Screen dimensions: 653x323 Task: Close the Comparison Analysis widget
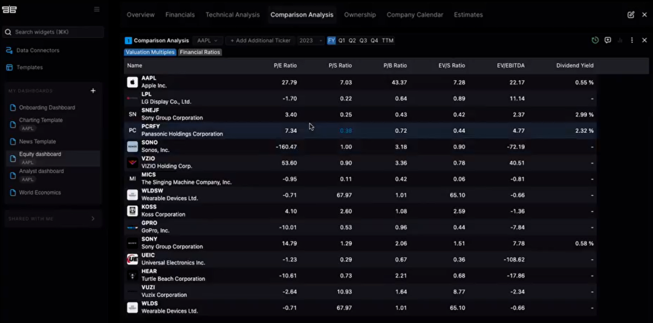click(x=645, y=40)
